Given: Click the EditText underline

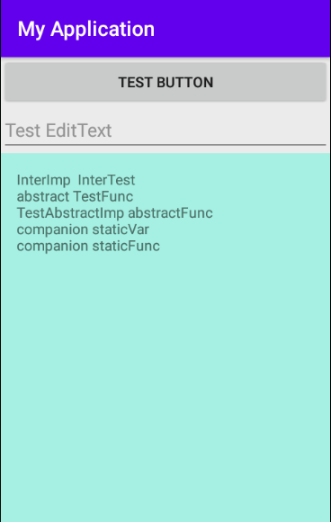Looking at the screenshot, I should pos(165,145).
